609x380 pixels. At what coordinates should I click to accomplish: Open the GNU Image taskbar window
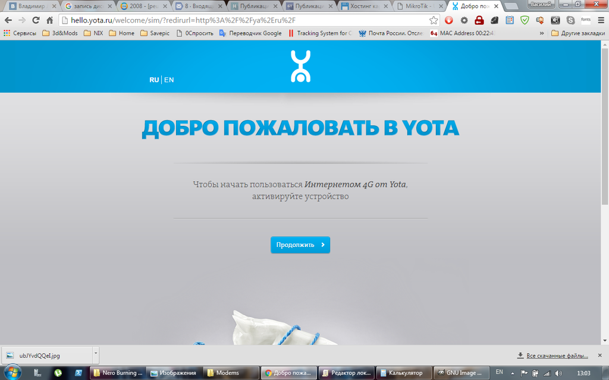pos(461,373)
